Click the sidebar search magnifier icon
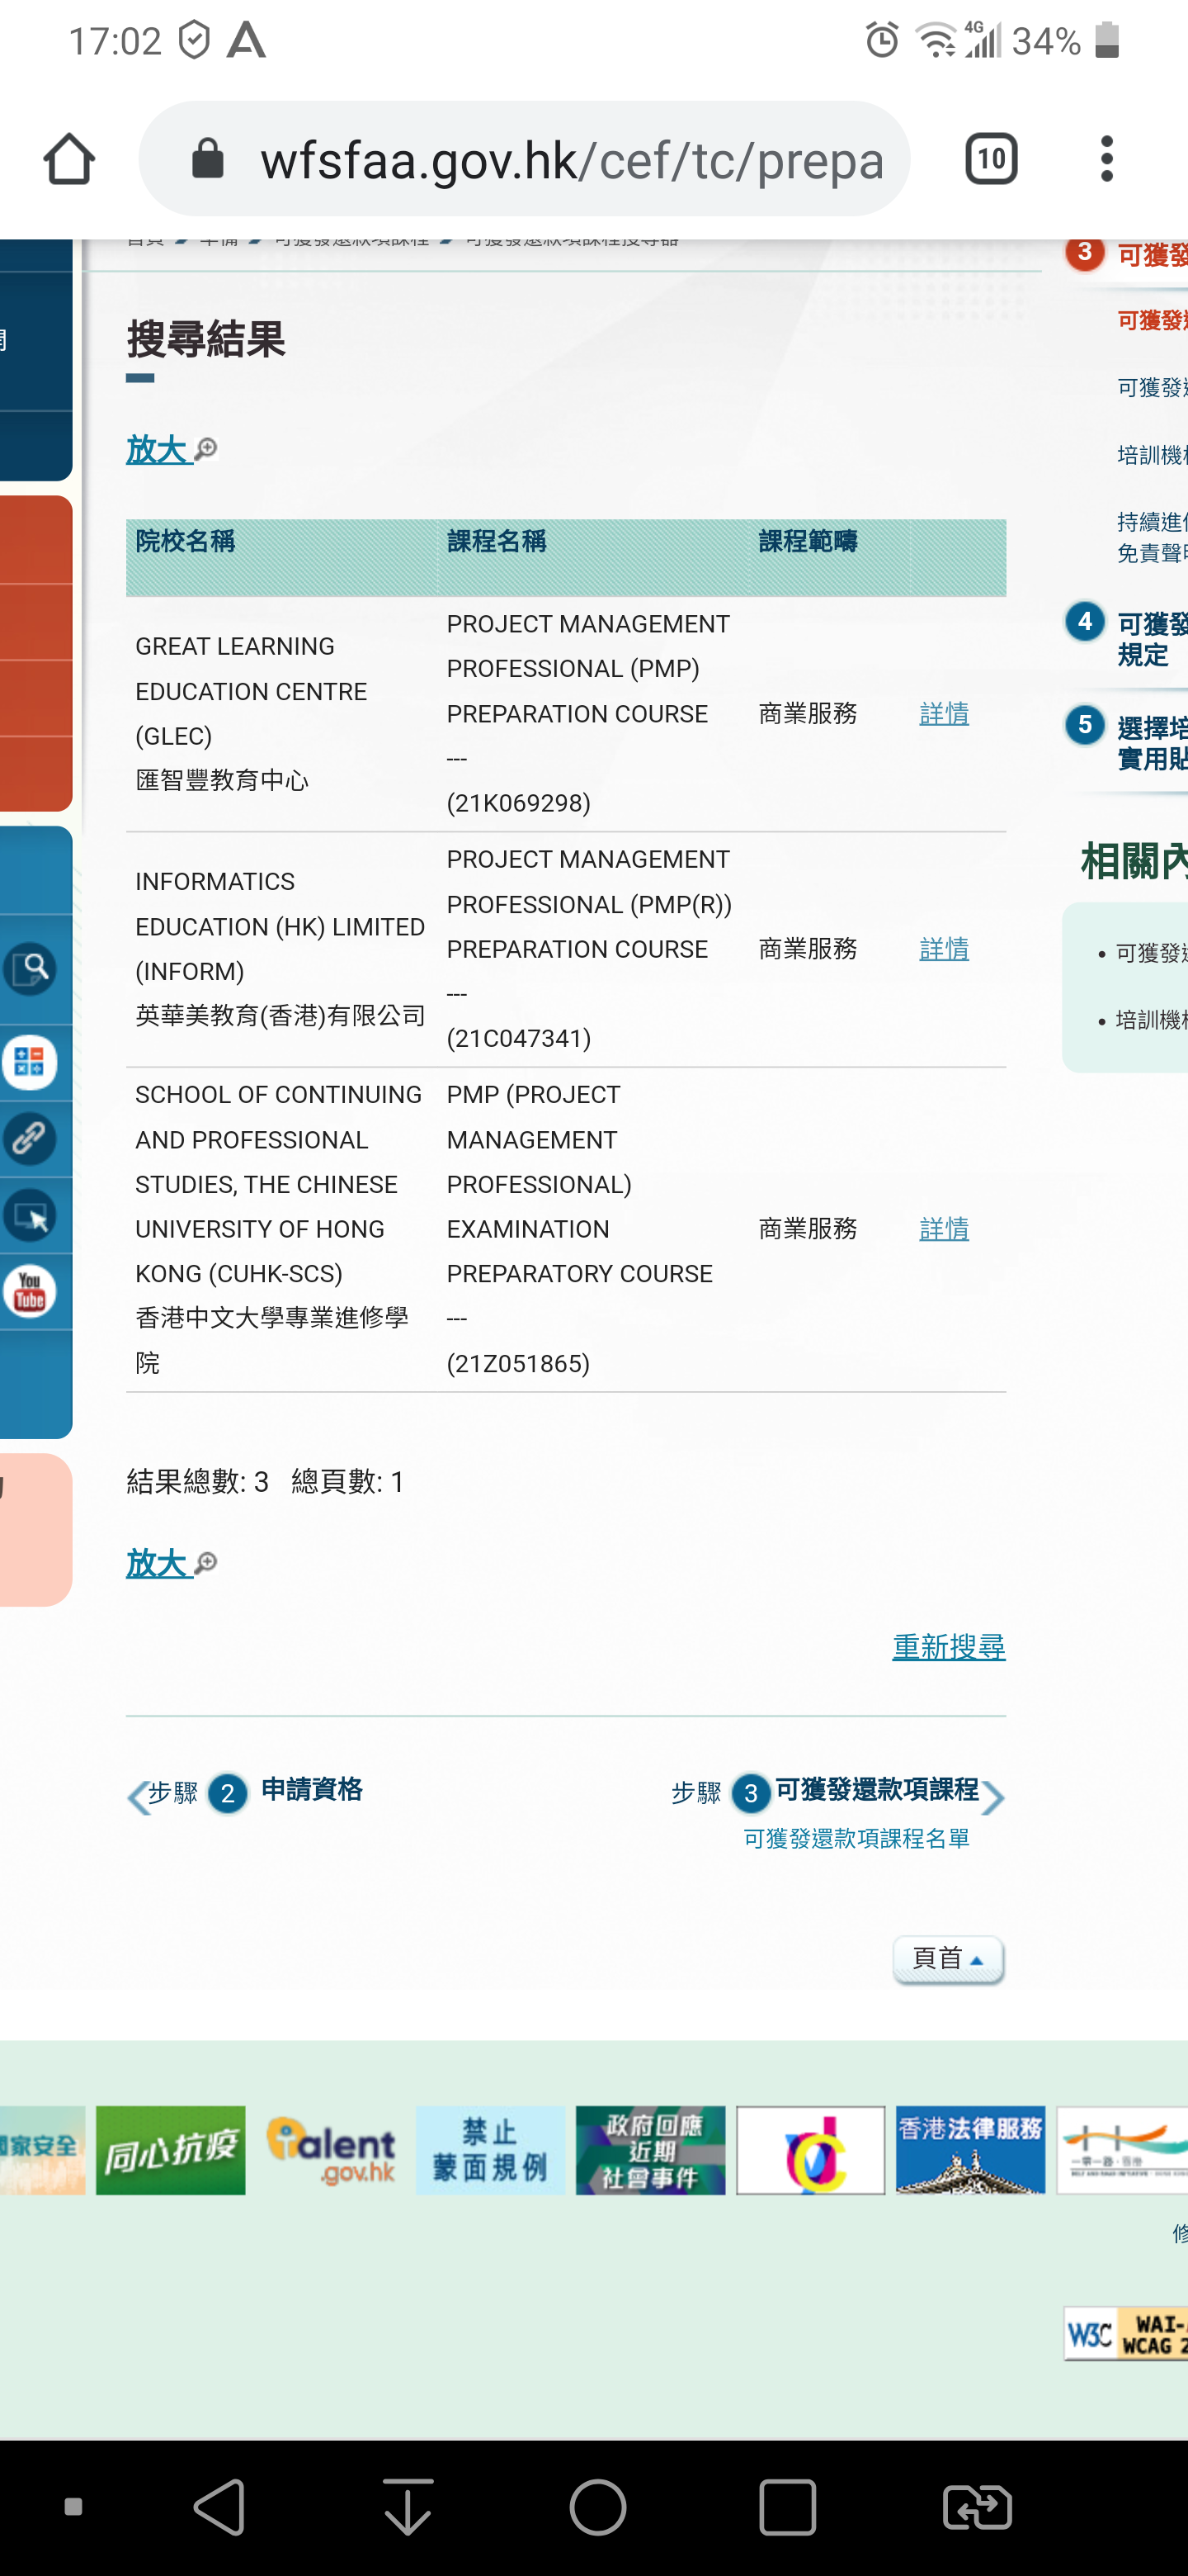This screenshot has width=1188, height=2576. pos(31,967)
